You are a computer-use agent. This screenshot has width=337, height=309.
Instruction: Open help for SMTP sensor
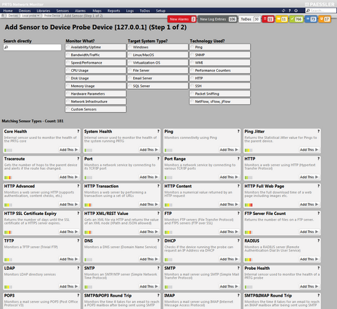click(238, 268)
